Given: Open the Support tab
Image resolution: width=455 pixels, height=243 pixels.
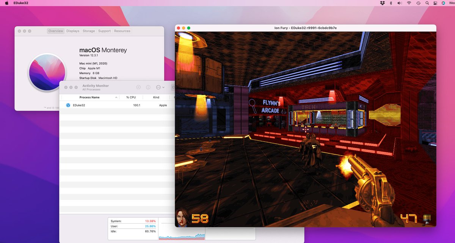Looking at the screenshot, I should click(104, 31).
